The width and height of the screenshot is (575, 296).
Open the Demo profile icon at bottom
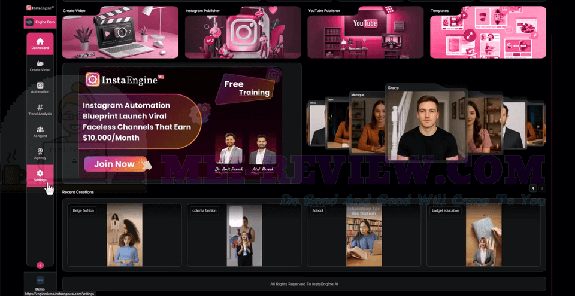click(40, 280)
